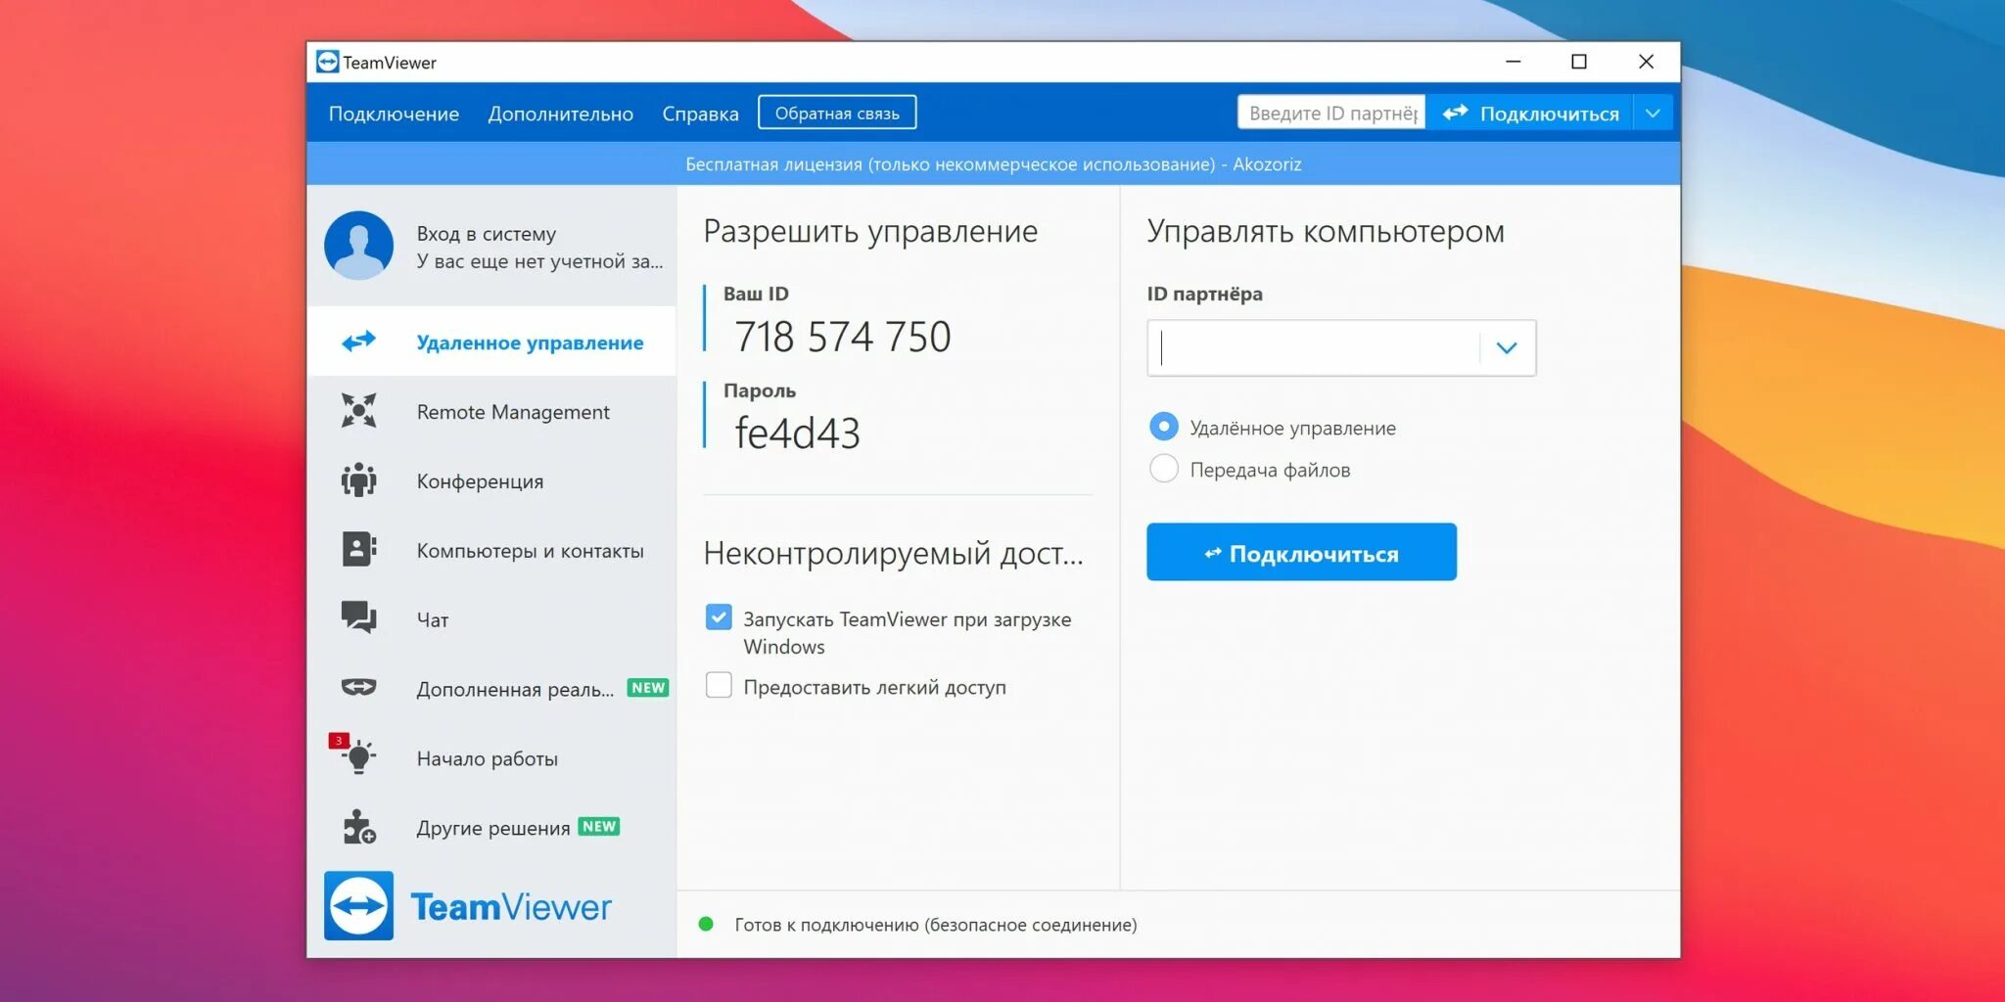This screenshot has width=2005, height=1002.
Task: Expand the ID партнёра dropdown chevron
Action: click(1507, 347)
